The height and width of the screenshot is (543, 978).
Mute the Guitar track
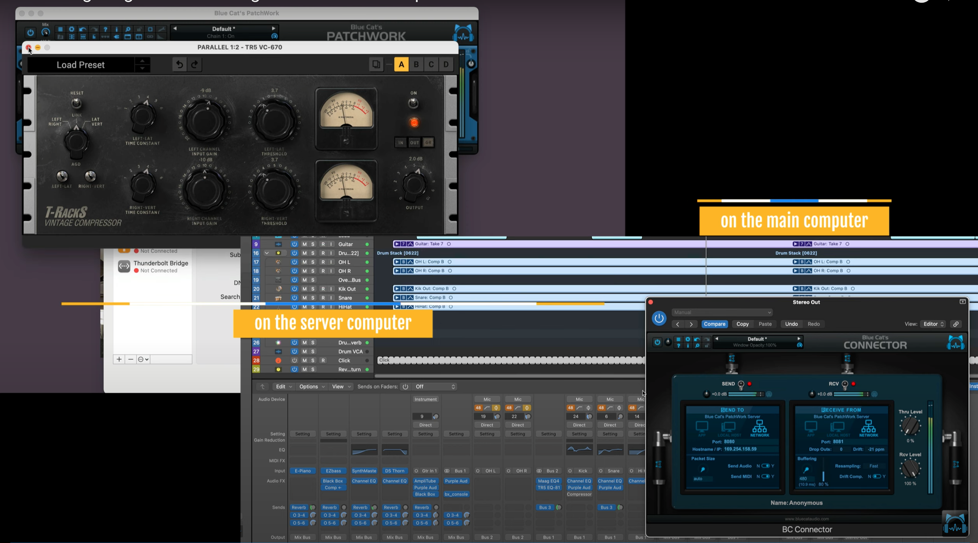[304, 244]
